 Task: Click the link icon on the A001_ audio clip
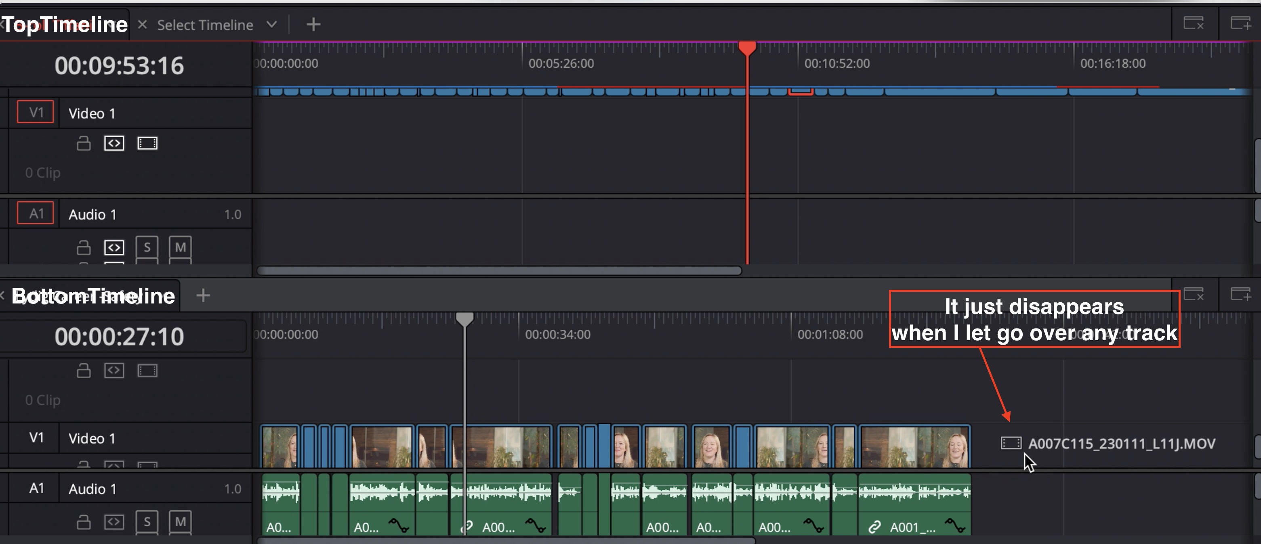point(874,526)
